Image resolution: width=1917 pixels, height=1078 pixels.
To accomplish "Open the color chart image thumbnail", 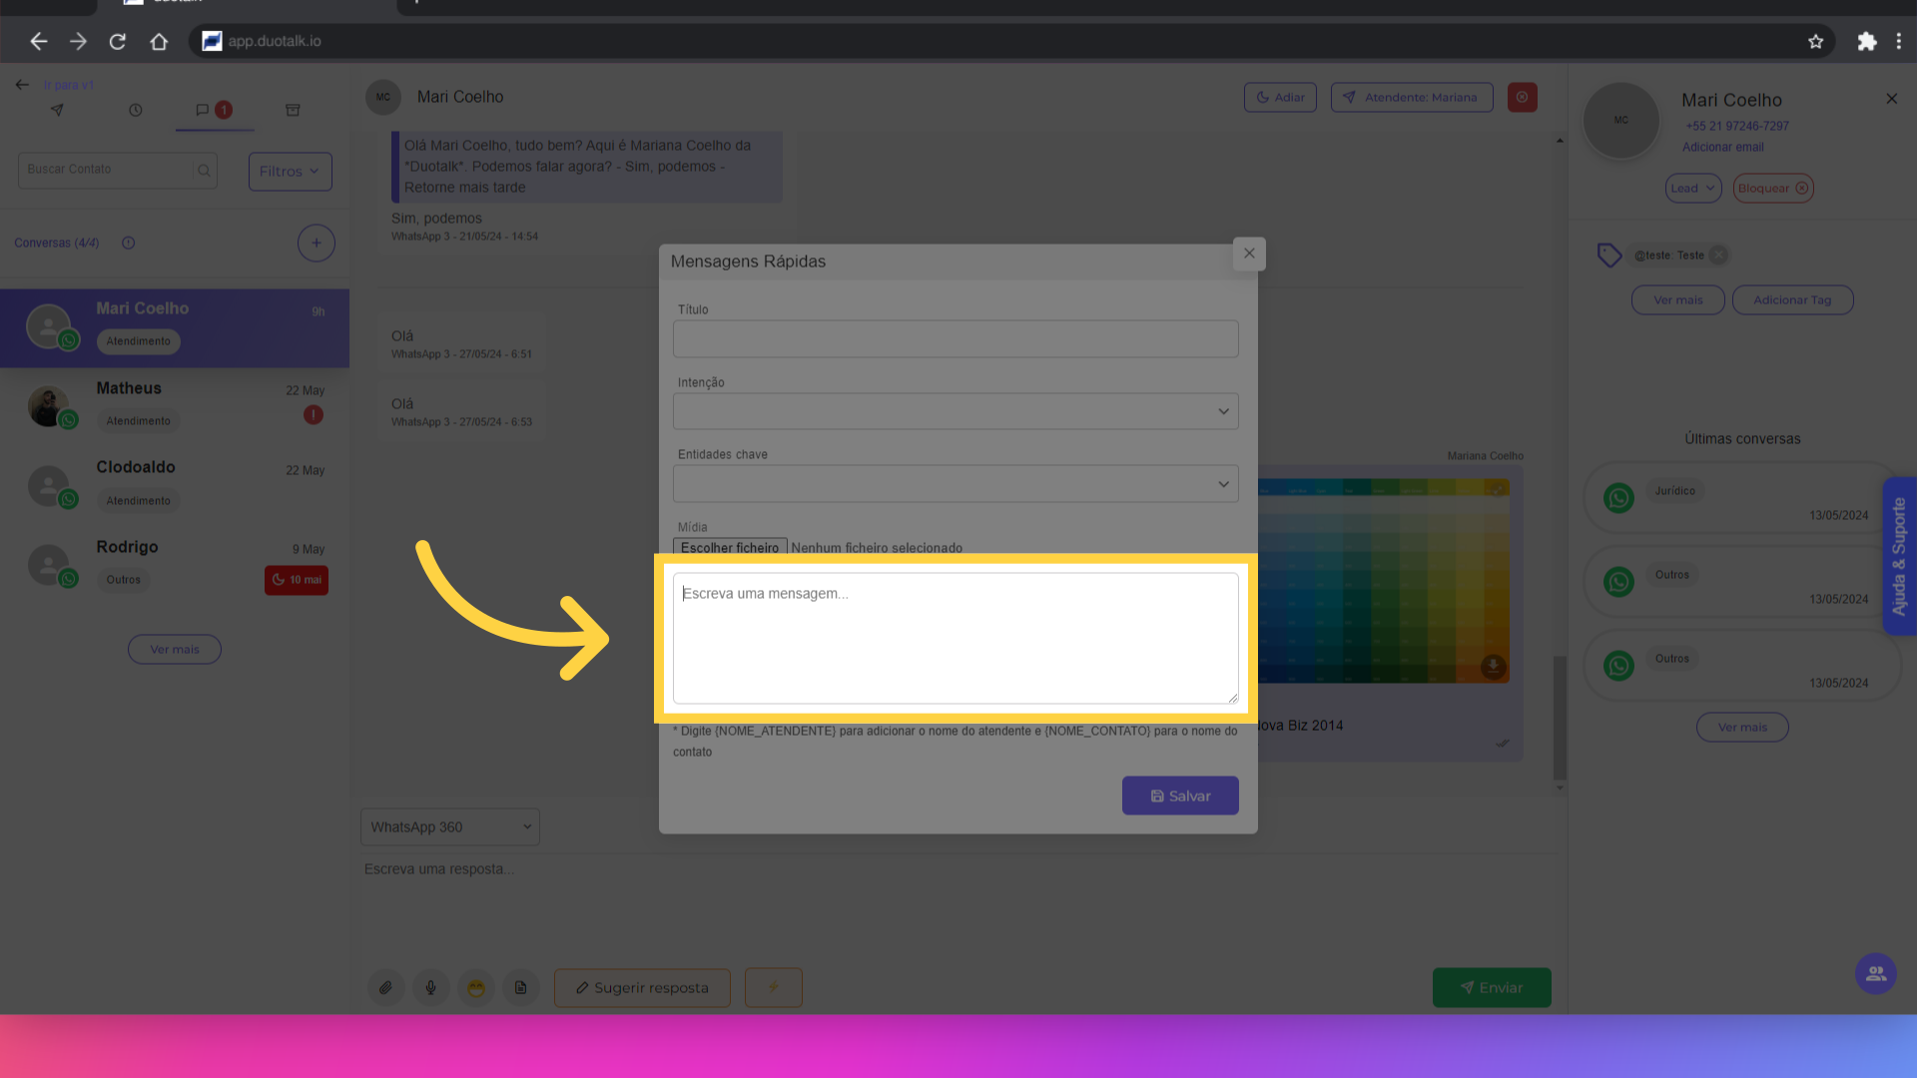I will (x=1384, y=581).
